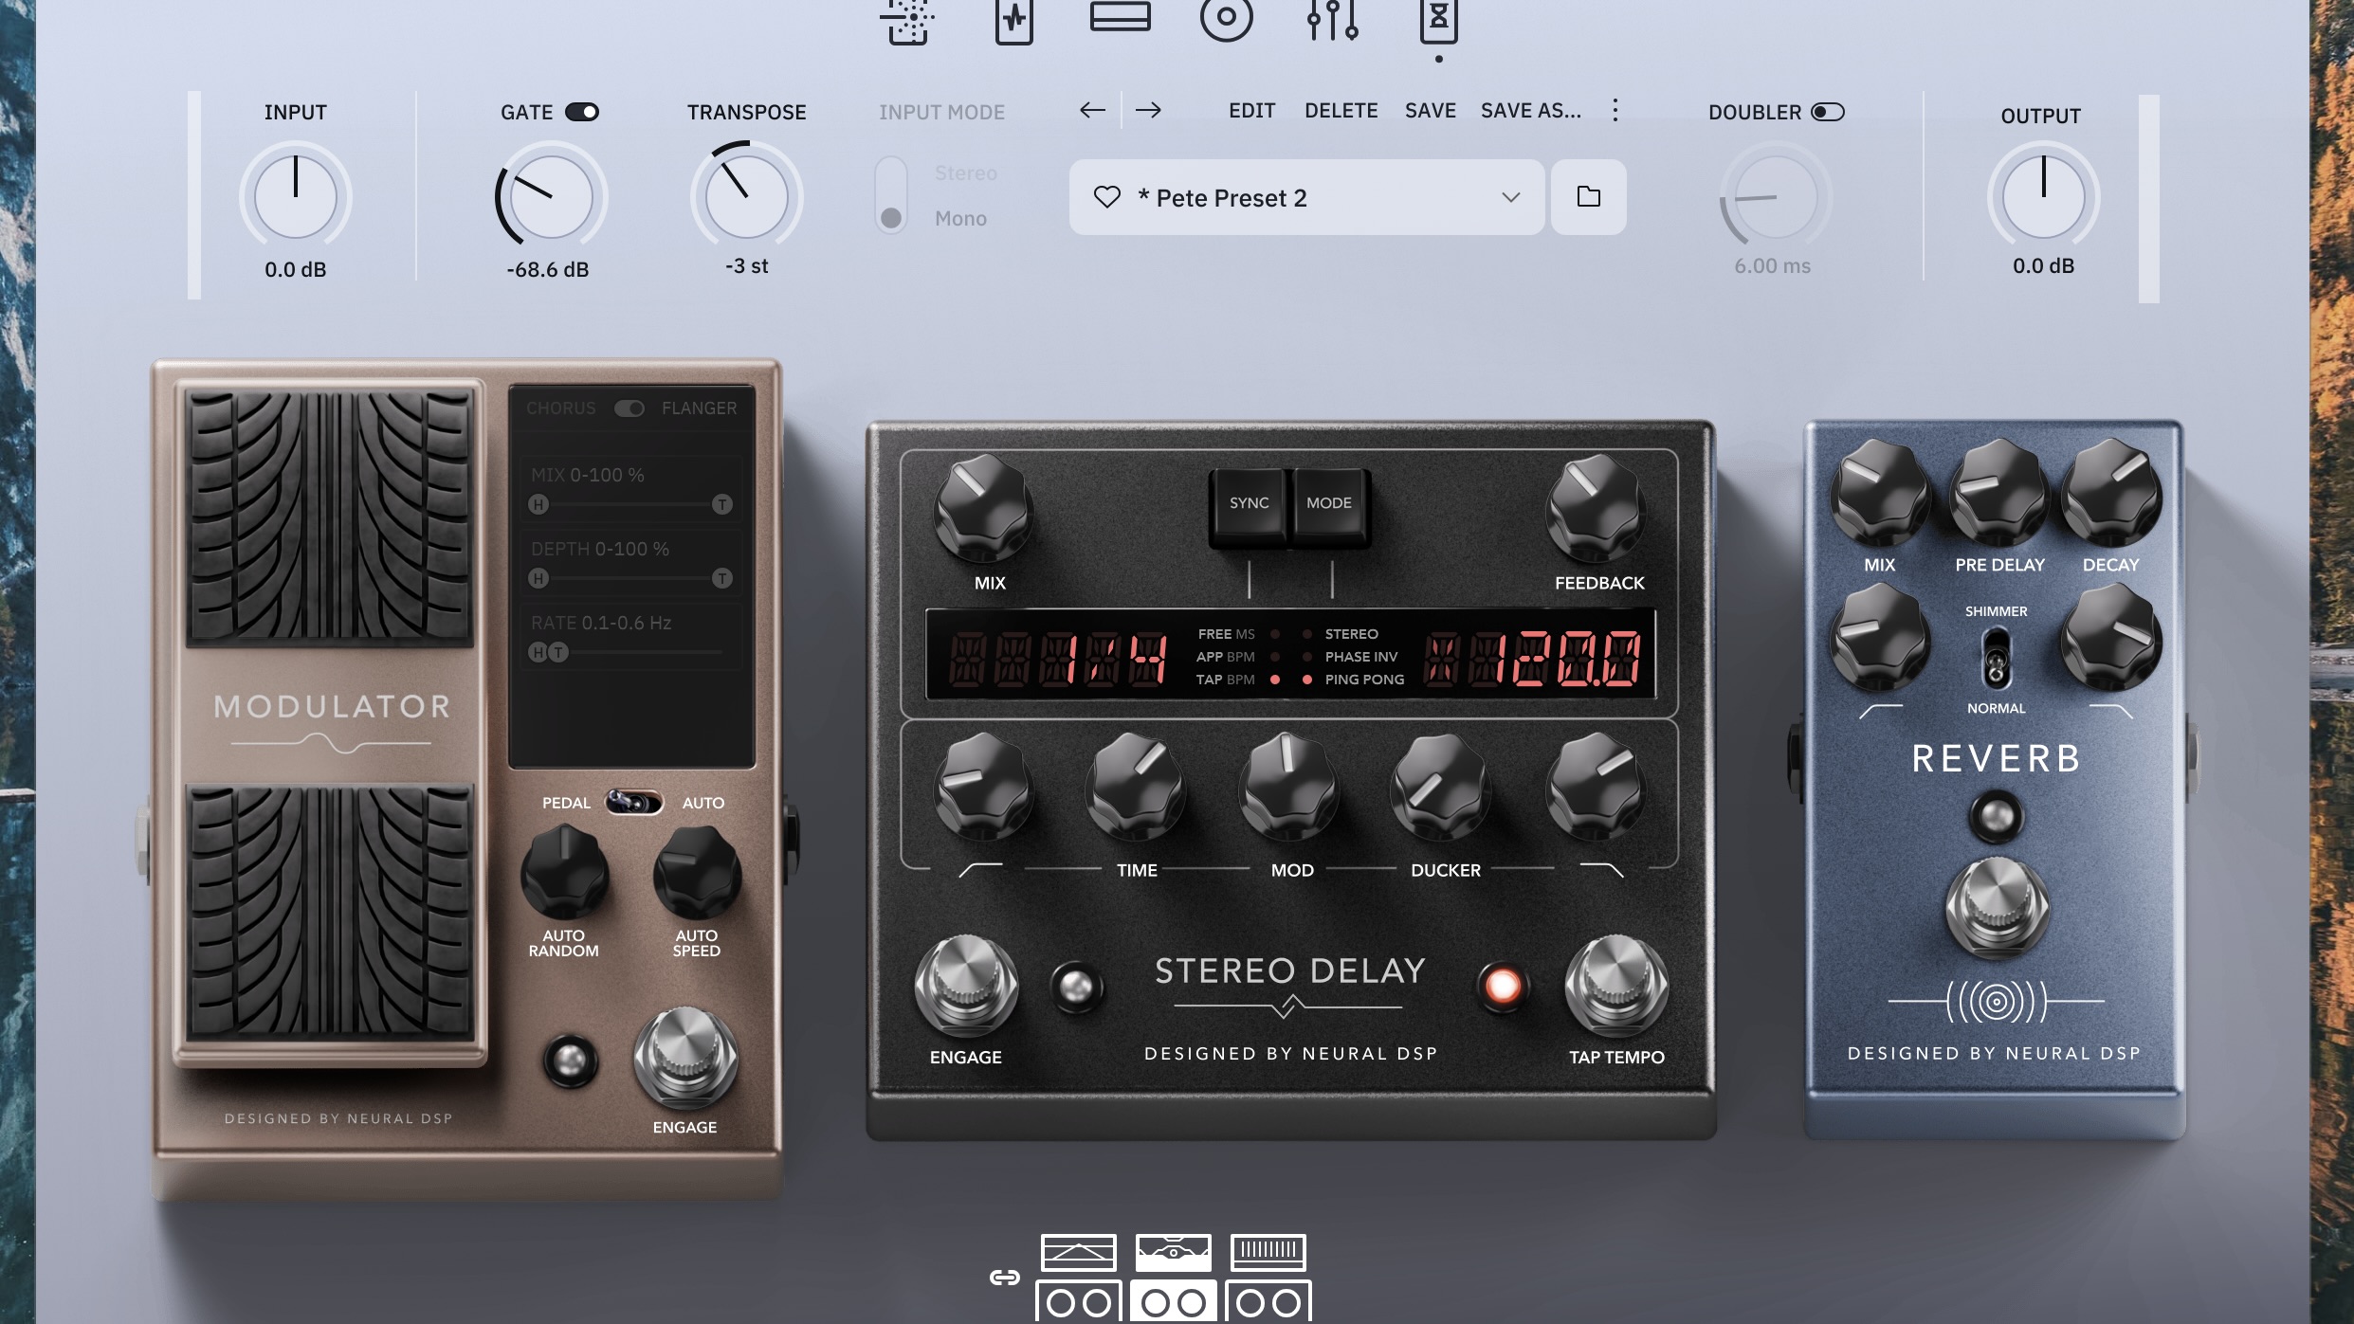Screen dimensions: 2354x1324
Task: Open the preset browser folder icon
Action: [1588, 197]
